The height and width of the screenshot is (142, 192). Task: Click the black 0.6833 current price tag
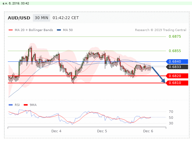click(177, 67)
